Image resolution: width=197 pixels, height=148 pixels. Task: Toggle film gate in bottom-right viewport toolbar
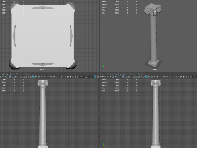click(x=126, y=77)
